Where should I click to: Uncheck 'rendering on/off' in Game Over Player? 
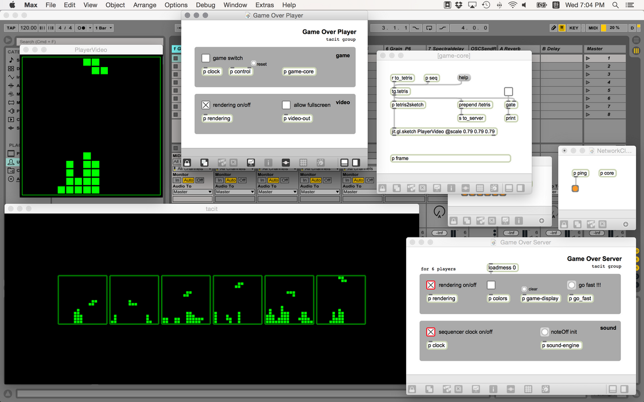click(x=204, y=105)
